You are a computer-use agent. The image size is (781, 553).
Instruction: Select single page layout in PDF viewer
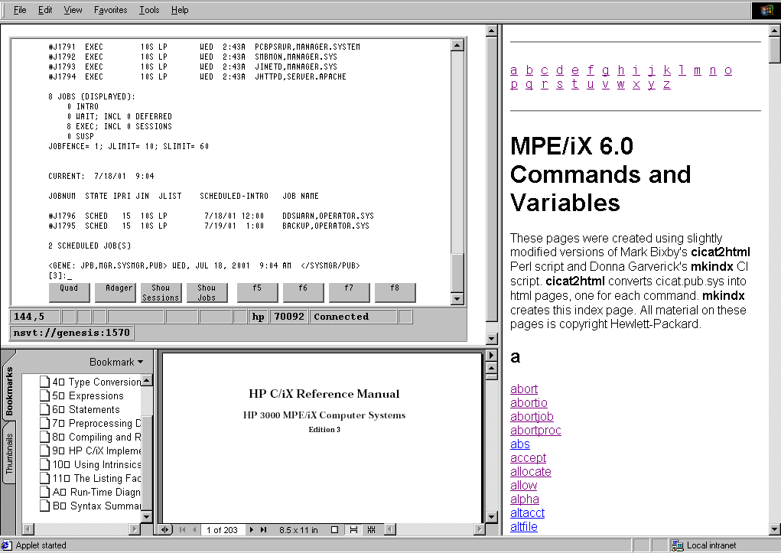[x=335, y=529]
